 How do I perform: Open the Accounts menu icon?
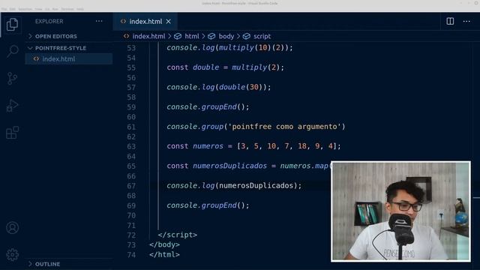[x=12, y=228]
